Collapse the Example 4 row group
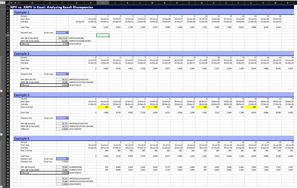The image size is (297, 188). 2,186
